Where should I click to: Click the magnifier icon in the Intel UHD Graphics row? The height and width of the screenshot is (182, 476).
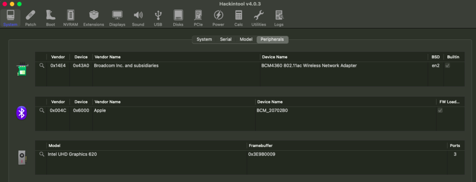42,154
